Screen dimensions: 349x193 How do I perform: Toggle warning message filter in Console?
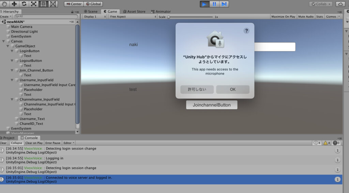tap(327, 143)
